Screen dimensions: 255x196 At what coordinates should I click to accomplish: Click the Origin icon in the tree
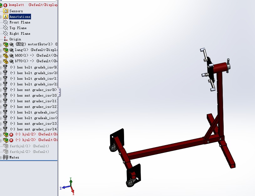pos(6,39)
